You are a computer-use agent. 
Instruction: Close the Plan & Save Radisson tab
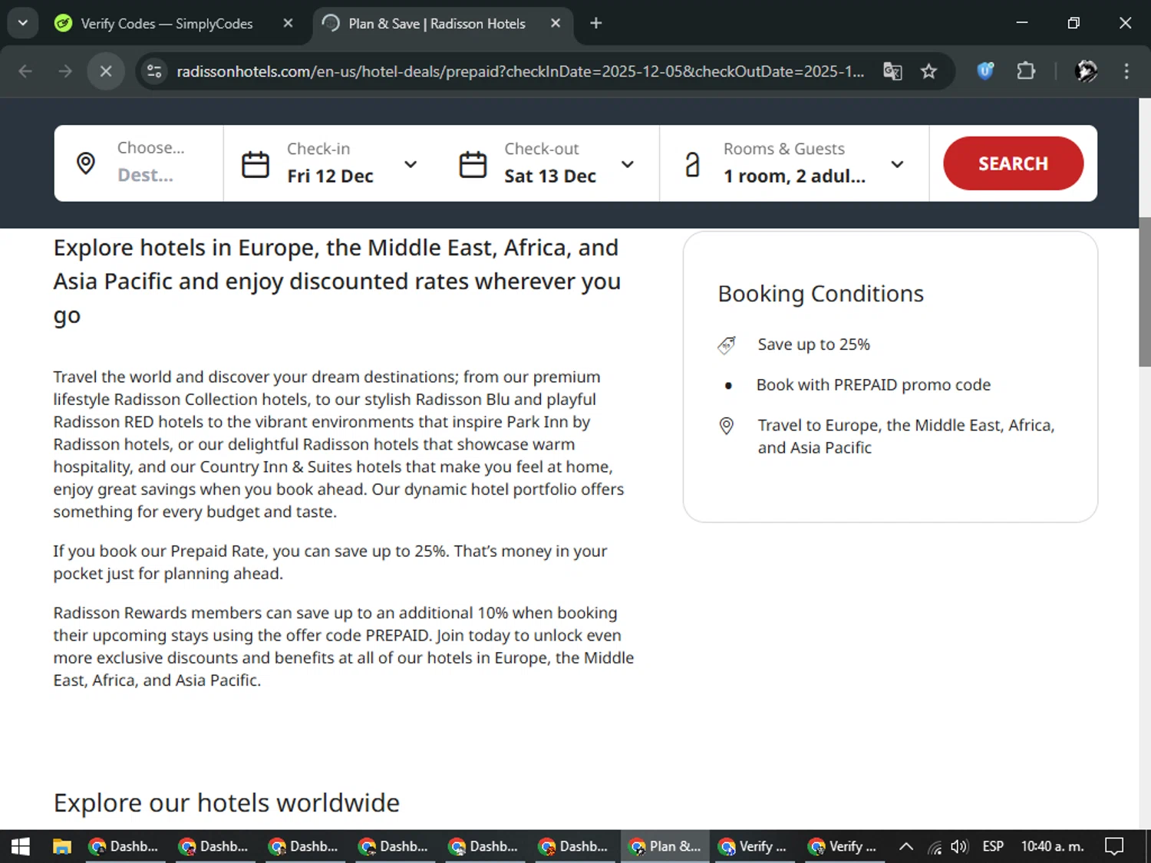click(556, 23)
